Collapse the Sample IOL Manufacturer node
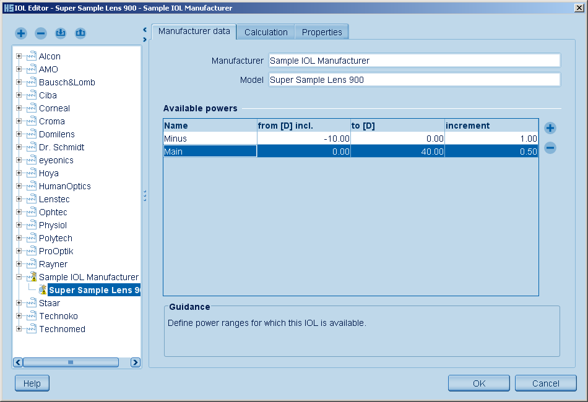 (x=19, y=277)
